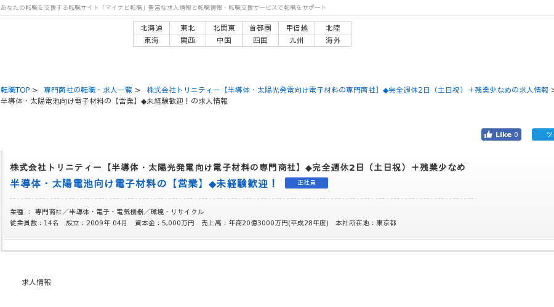Open 専門商社の転職・求人一覧 breadcrumb link
554x307 pixels.
coord(87,90)
